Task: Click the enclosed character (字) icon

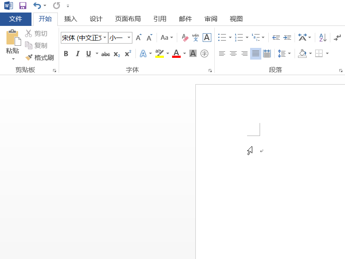Action: [x=204, y=54]
